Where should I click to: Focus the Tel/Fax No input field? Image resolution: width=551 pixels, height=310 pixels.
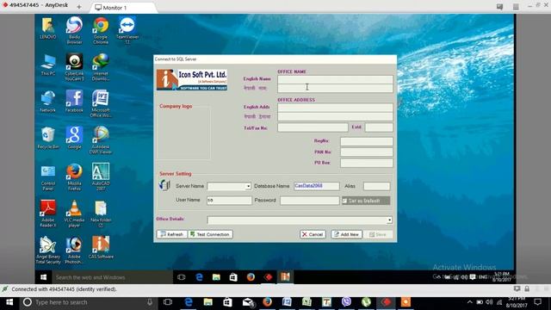(x=313, y=127)
